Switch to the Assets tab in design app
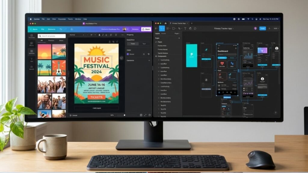The image size is (308, 173). coord(163,34)
